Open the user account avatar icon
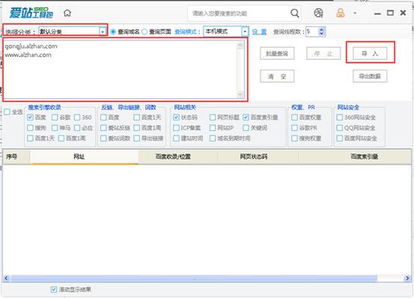Screen dimensions: 414x298 [x=341, y=13]
